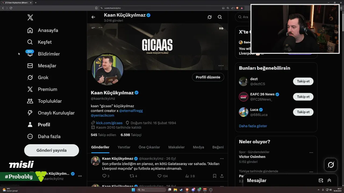Select the Gönderiler tab
The width and height of the screenshot is (344, 193).
click(x=100, y=147)
